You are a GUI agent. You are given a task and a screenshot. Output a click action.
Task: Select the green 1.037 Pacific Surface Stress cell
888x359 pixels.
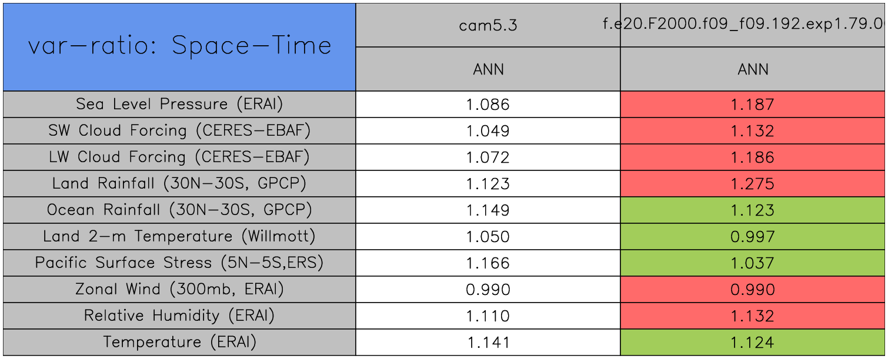pyautogui.click(x=753, y=263)
